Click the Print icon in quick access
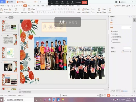Screen dimensions: 136x102 13,6
